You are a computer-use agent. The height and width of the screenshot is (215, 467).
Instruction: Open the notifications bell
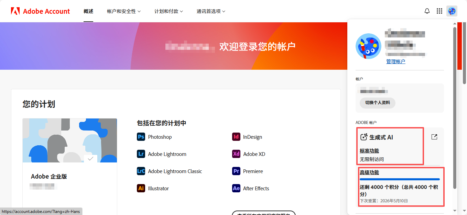[427, 11]
